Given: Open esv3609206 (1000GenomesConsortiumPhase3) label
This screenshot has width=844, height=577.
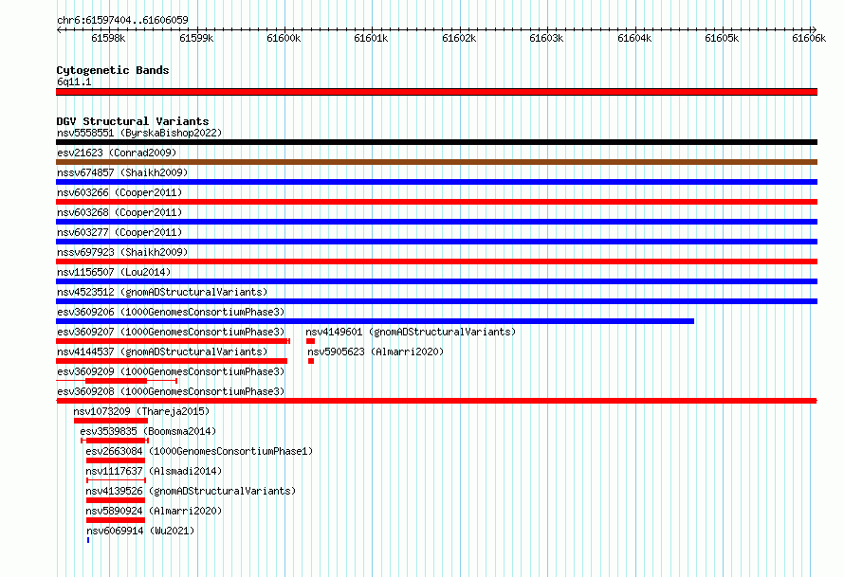Looking at the screenshot, I should tap(171, 312).
